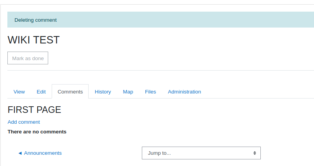Click the FIRST PAGE heading

point(34,110)
